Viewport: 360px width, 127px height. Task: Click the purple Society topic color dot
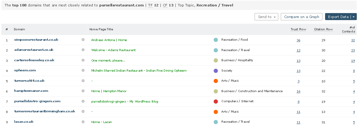[x=216, y=71]
